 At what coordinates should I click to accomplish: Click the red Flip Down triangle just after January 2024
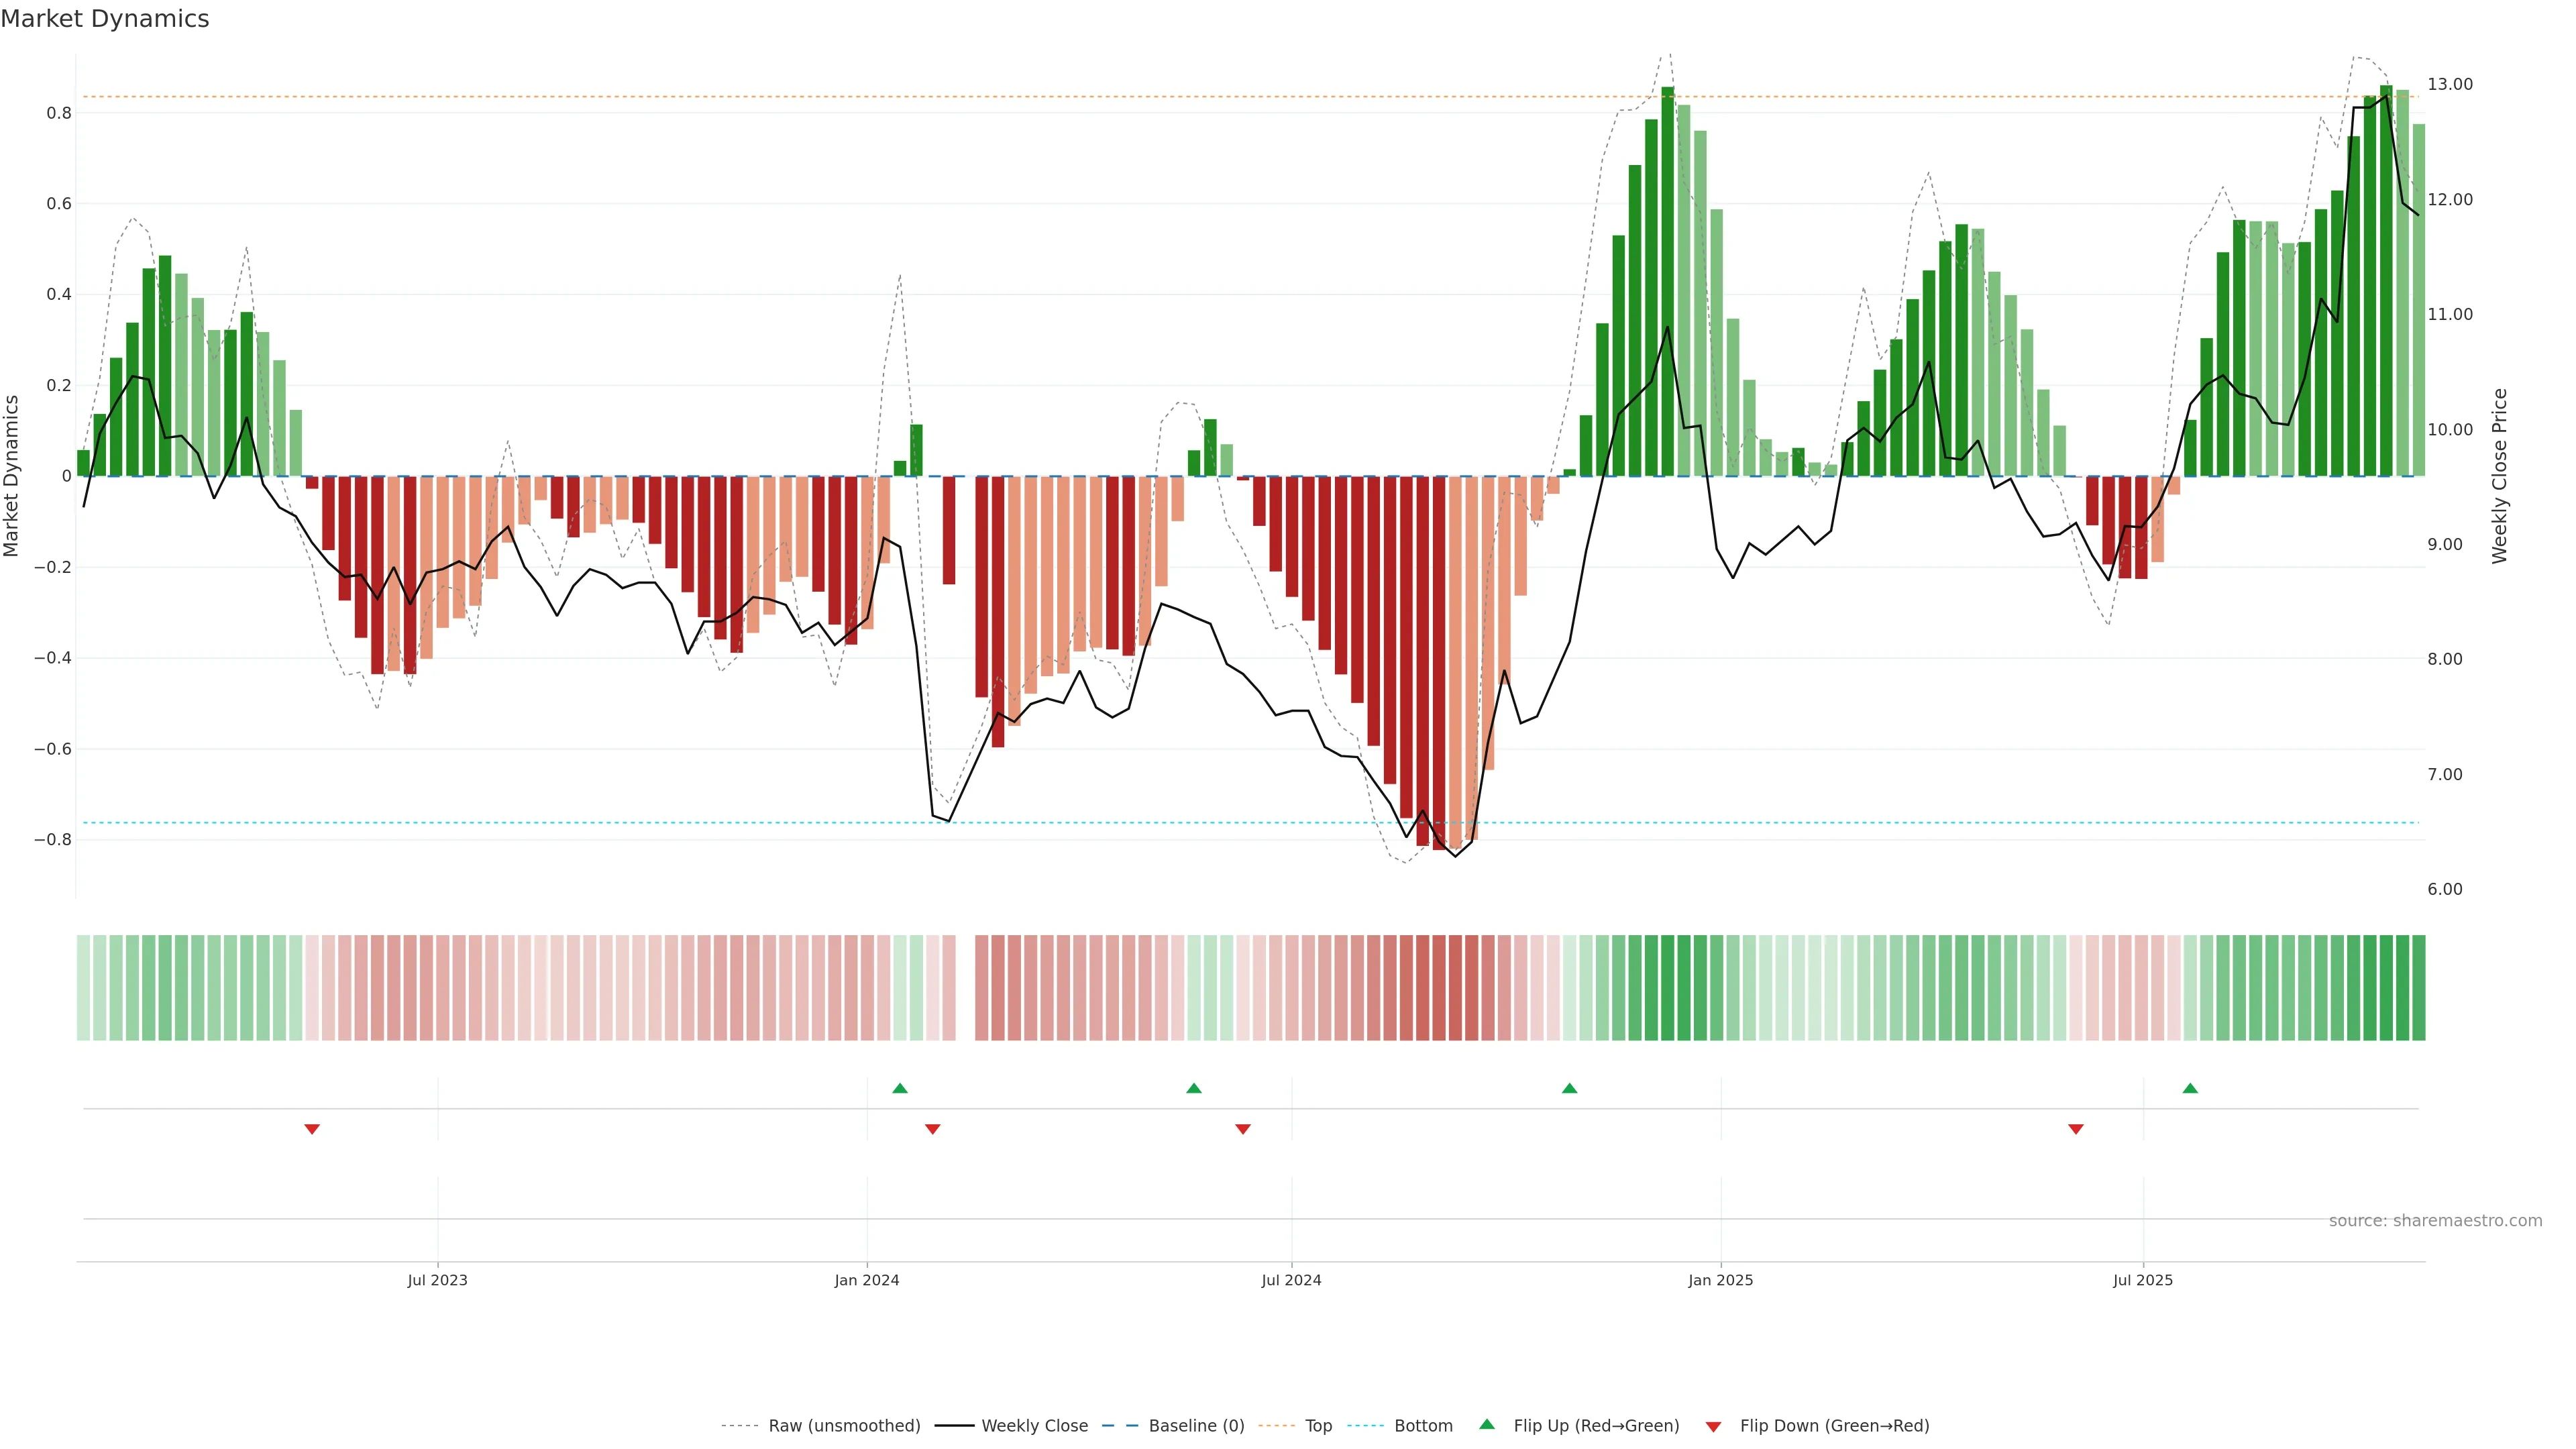(x=933, y=1129)
